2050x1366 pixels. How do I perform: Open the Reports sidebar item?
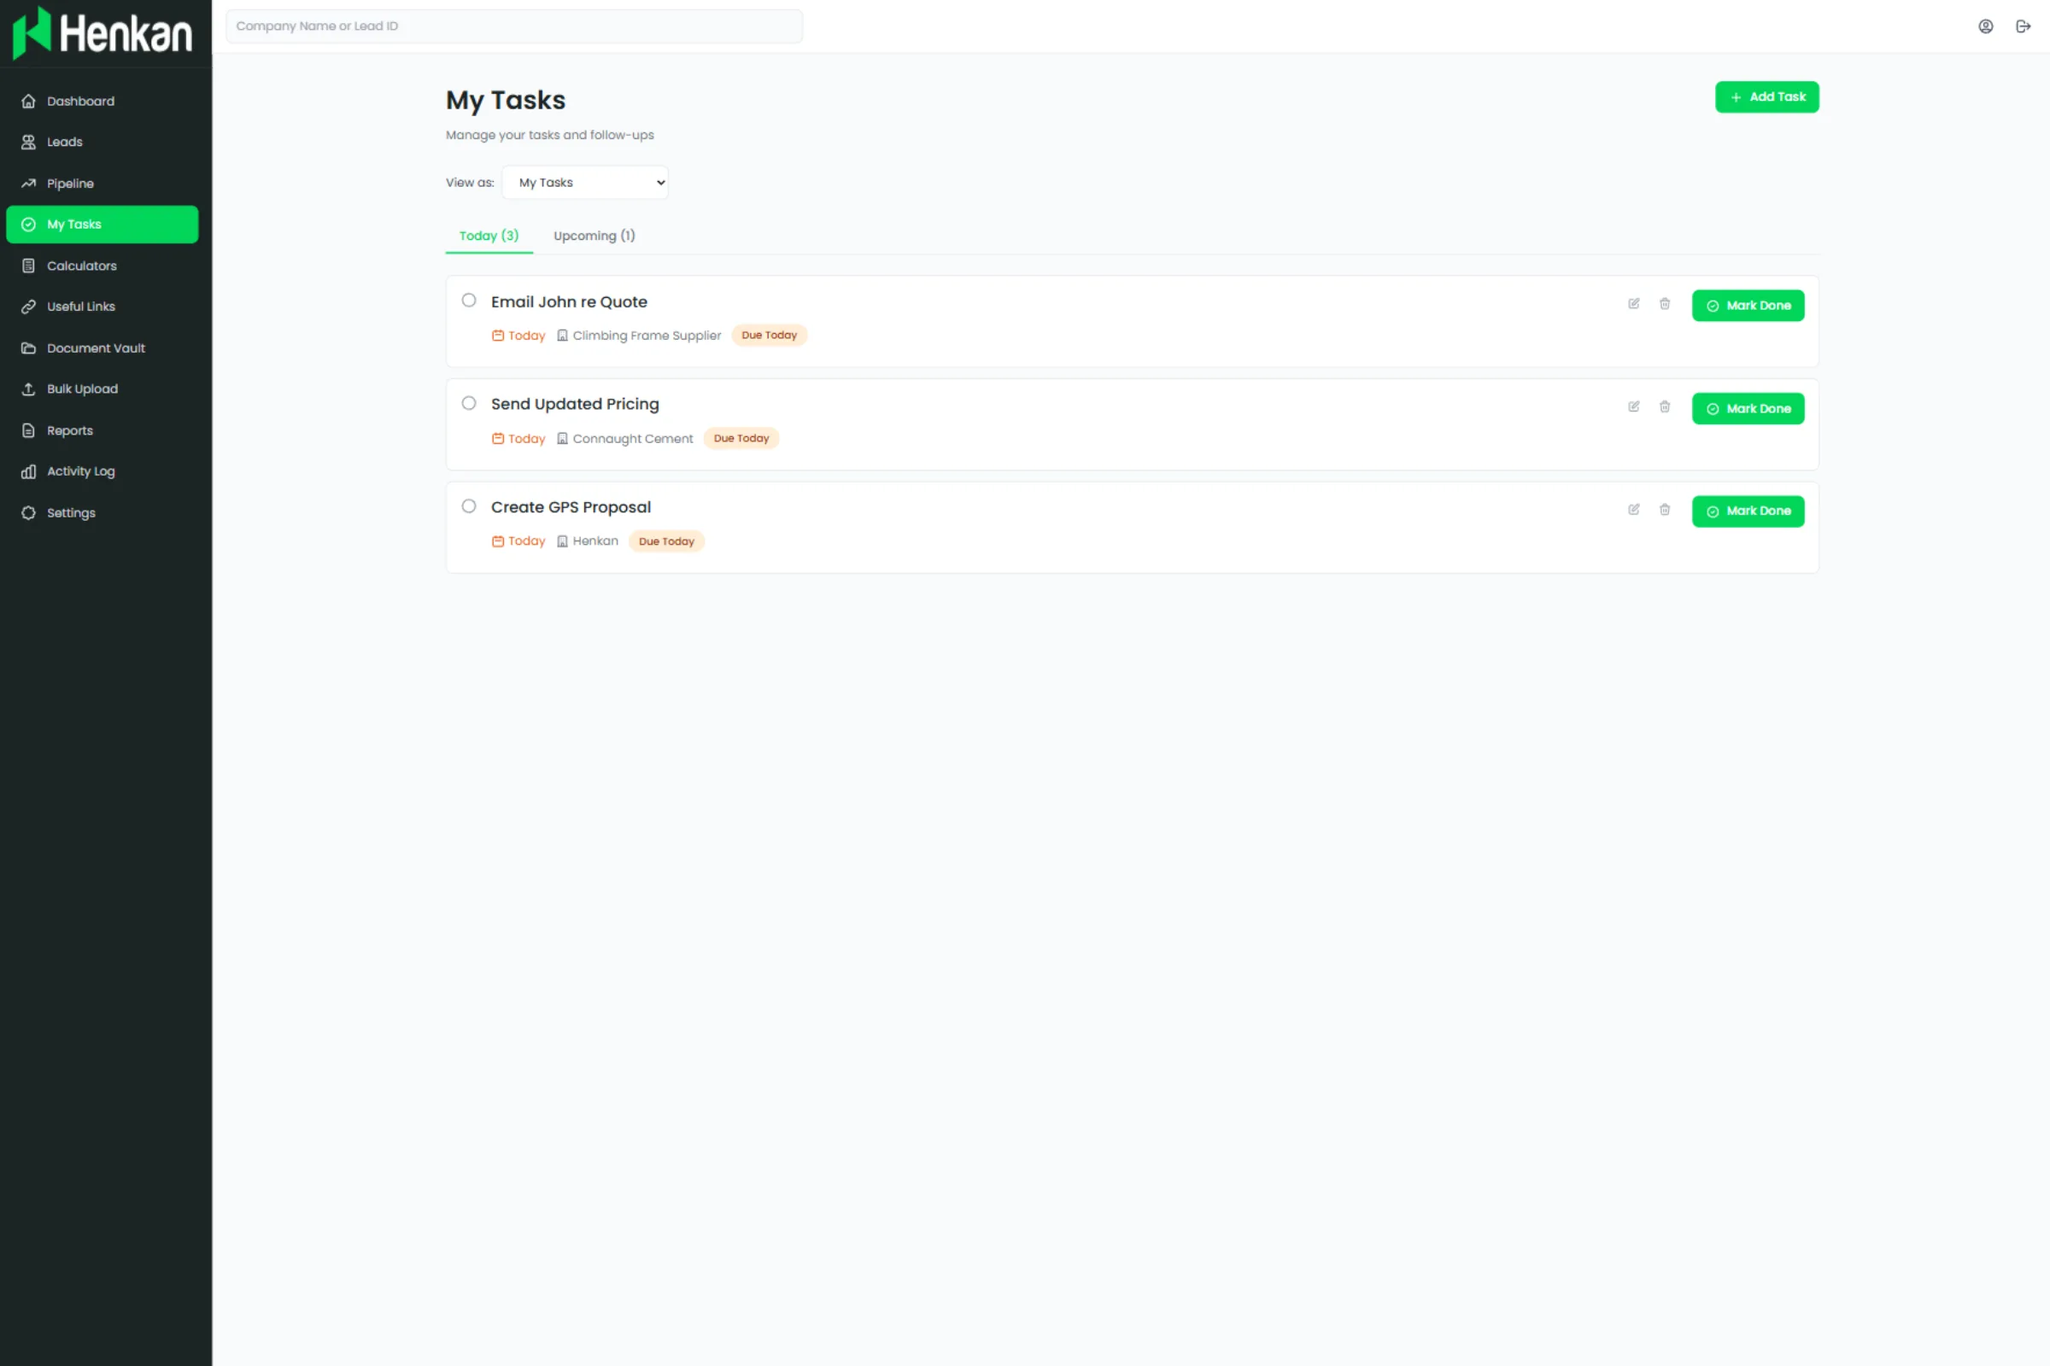[70, 429]
